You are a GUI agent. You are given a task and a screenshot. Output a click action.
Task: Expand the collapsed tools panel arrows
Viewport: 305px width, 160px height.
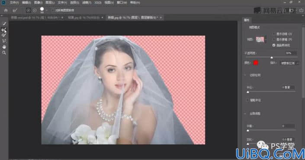click(2, 16)
